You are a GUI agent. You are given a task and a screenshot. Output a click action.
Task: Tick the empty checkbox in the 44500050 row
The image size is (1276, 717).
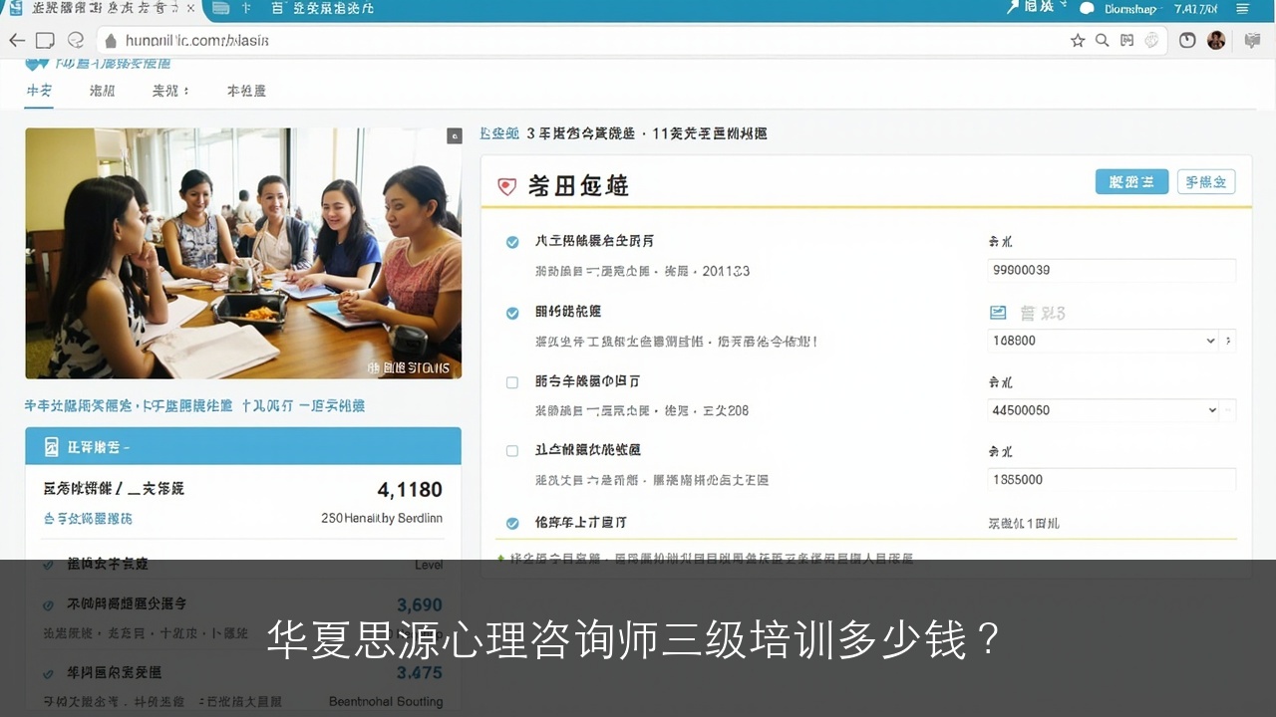coord(512,382)
